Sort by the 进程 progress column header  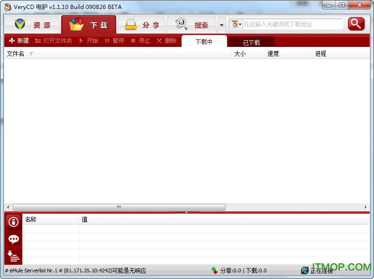click(x=341, y=54)
